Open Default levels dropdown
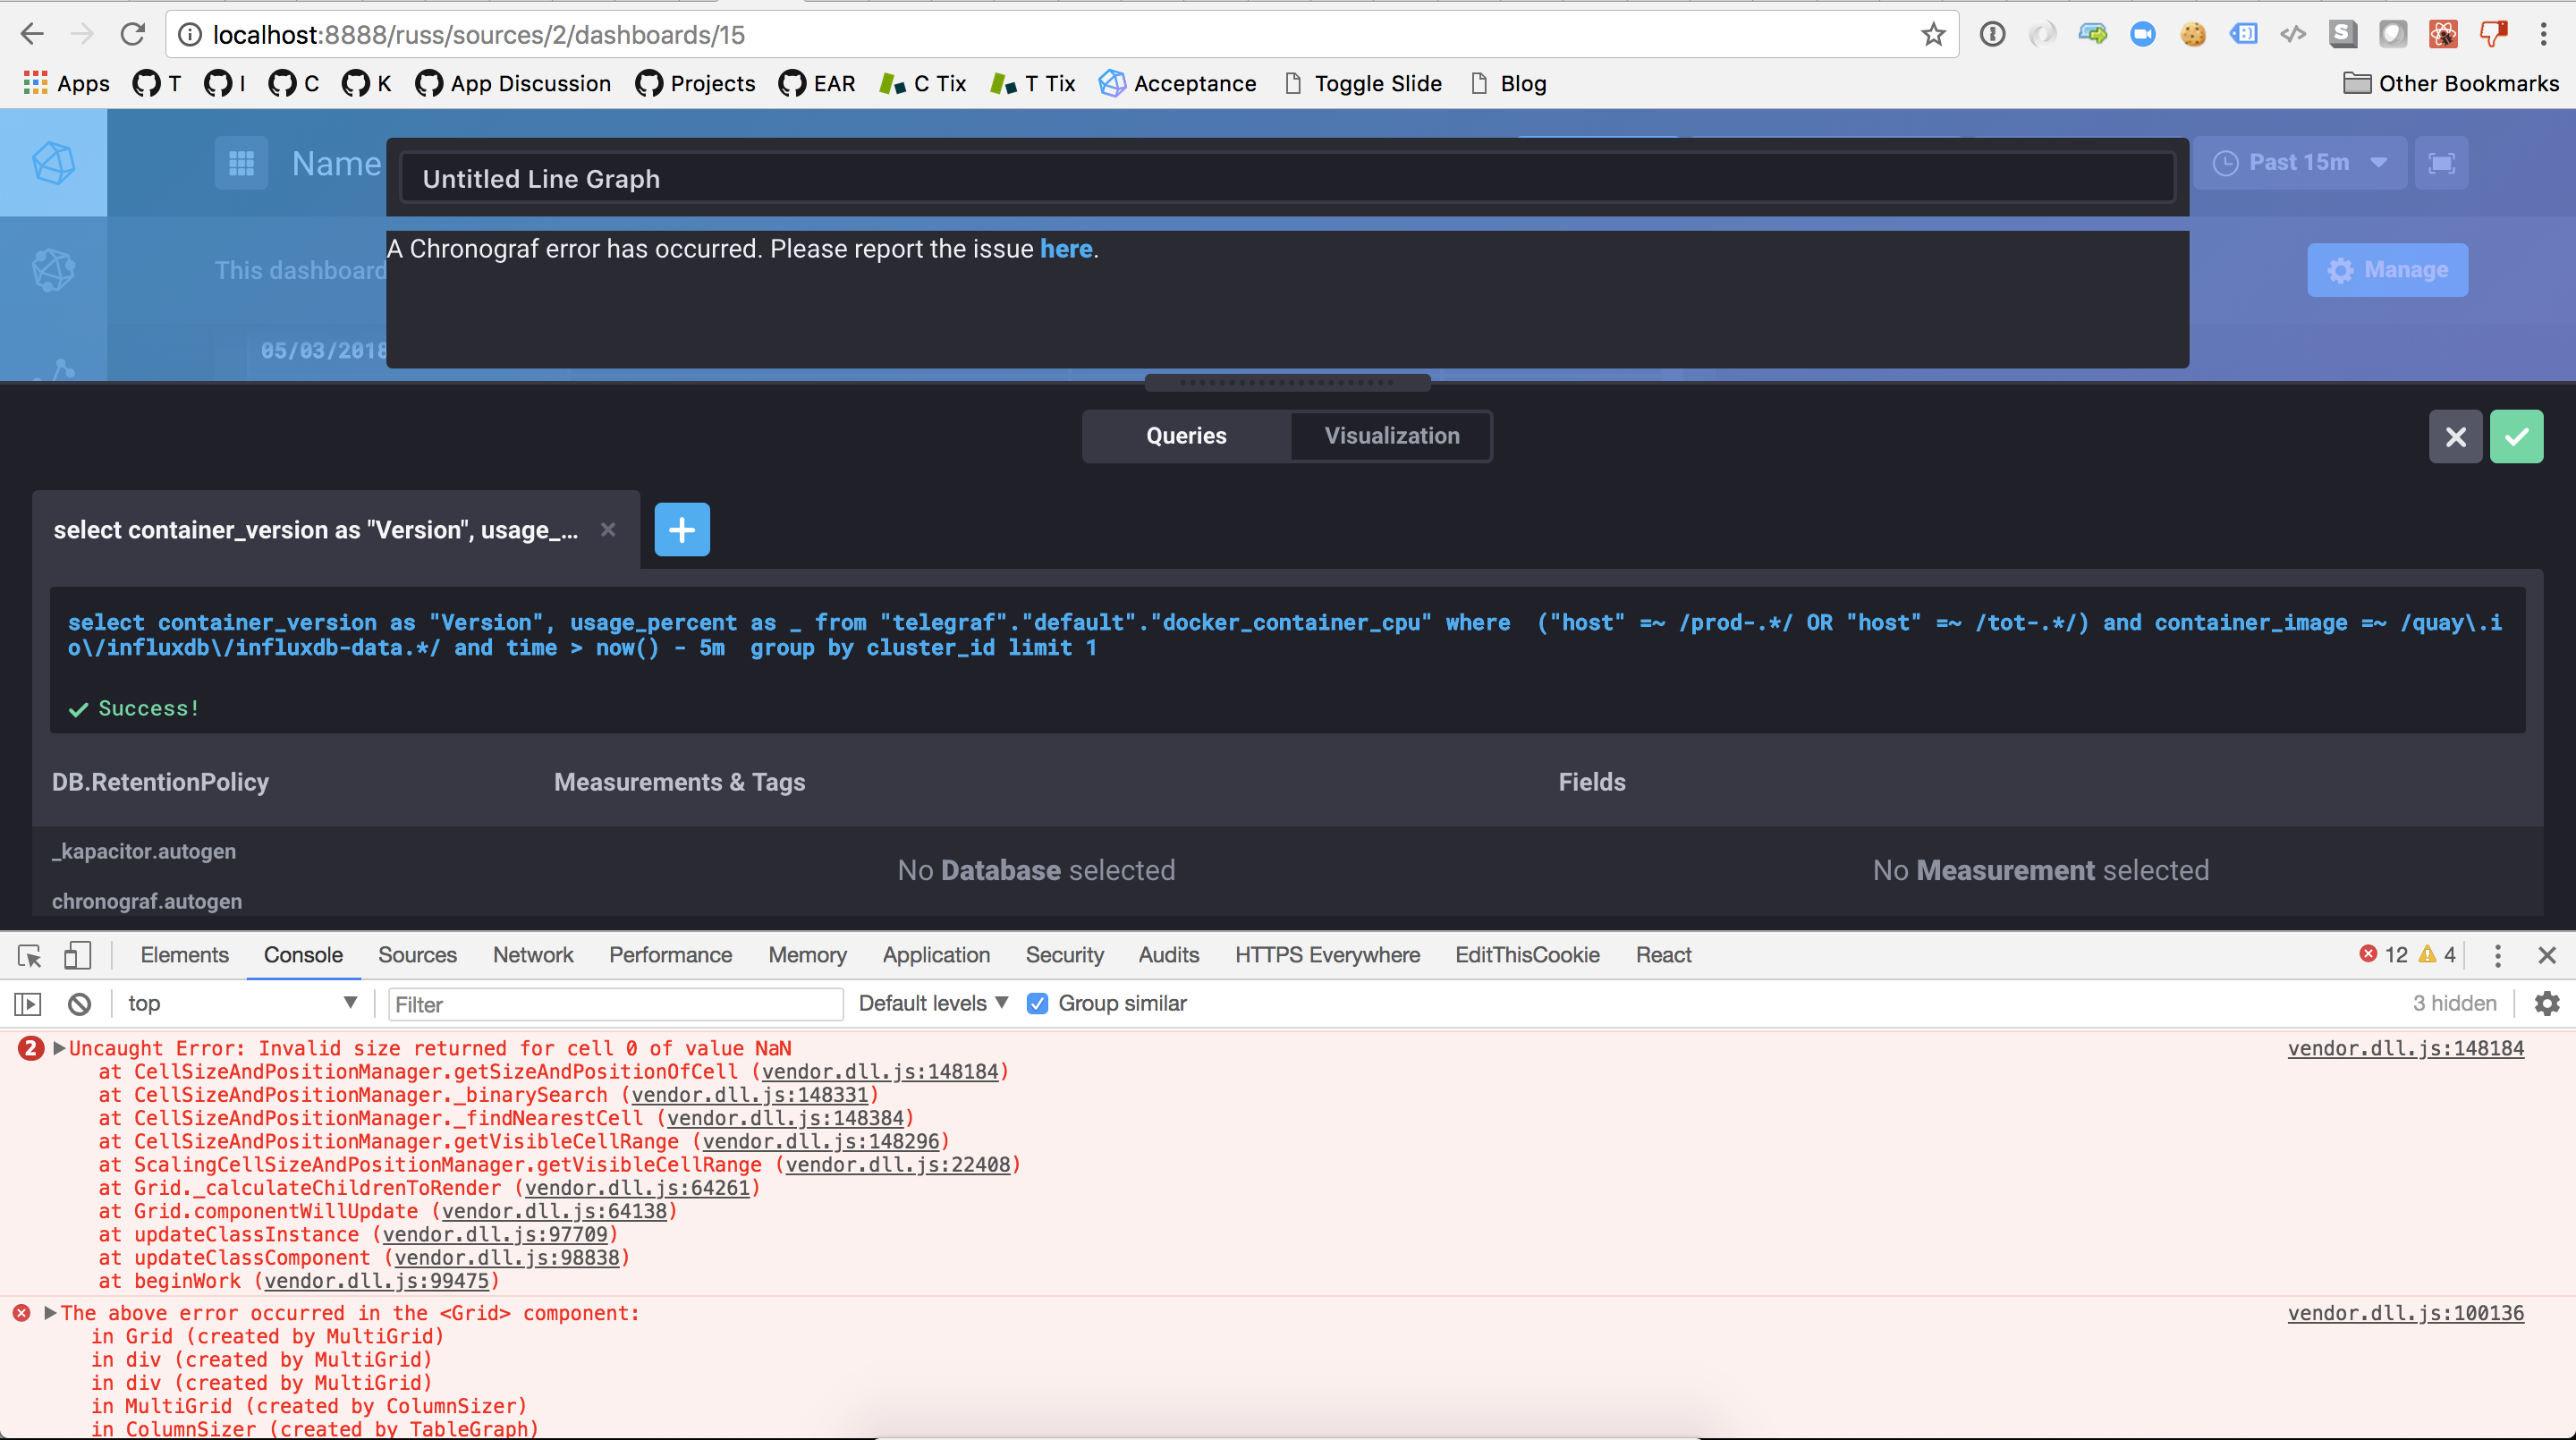The height and width of the screenshot is (1440, 2576). [933, 1003]
